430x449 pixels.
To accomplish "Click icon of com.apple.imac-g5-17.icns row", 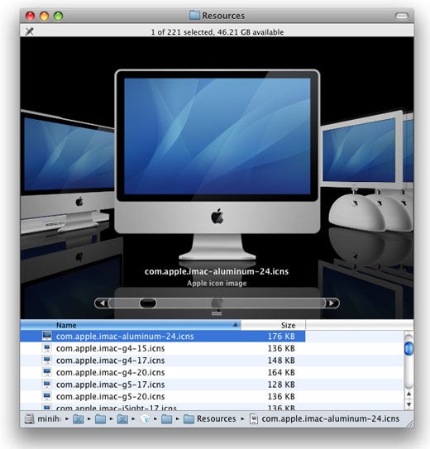I will pyautogui.click(x=46, y=384).
